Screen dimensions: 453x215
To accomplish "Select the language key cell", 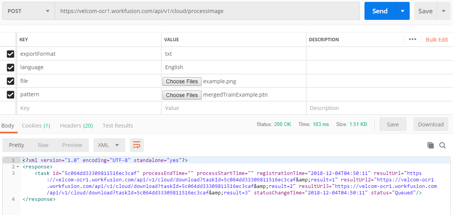I will point(89,67).
